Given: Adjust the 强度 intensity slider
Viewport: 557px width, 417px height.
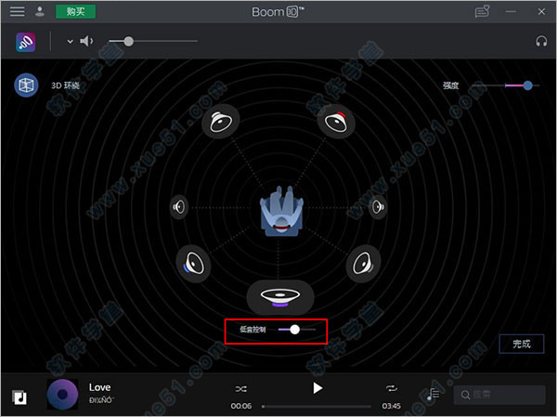Looking at the screenshot, I should click(506, 85).
